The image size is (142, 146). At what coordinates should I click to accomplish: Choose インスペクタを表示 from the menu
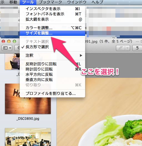pyautogui.click(x=52, y=9)
